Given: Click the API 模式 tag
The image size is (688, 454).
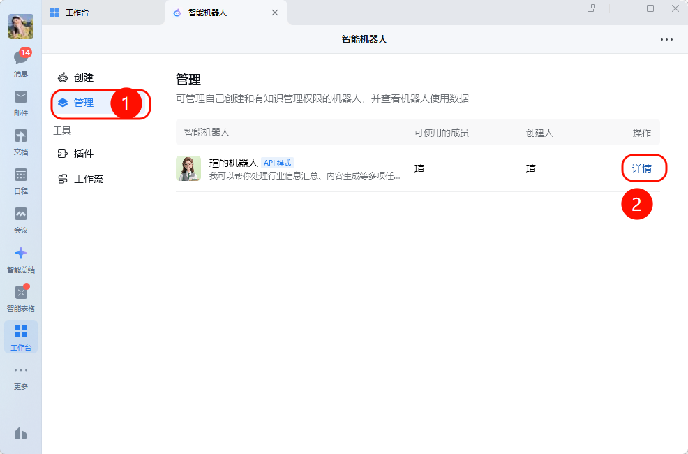Looking at the screenshot, I should pos(277,163).
